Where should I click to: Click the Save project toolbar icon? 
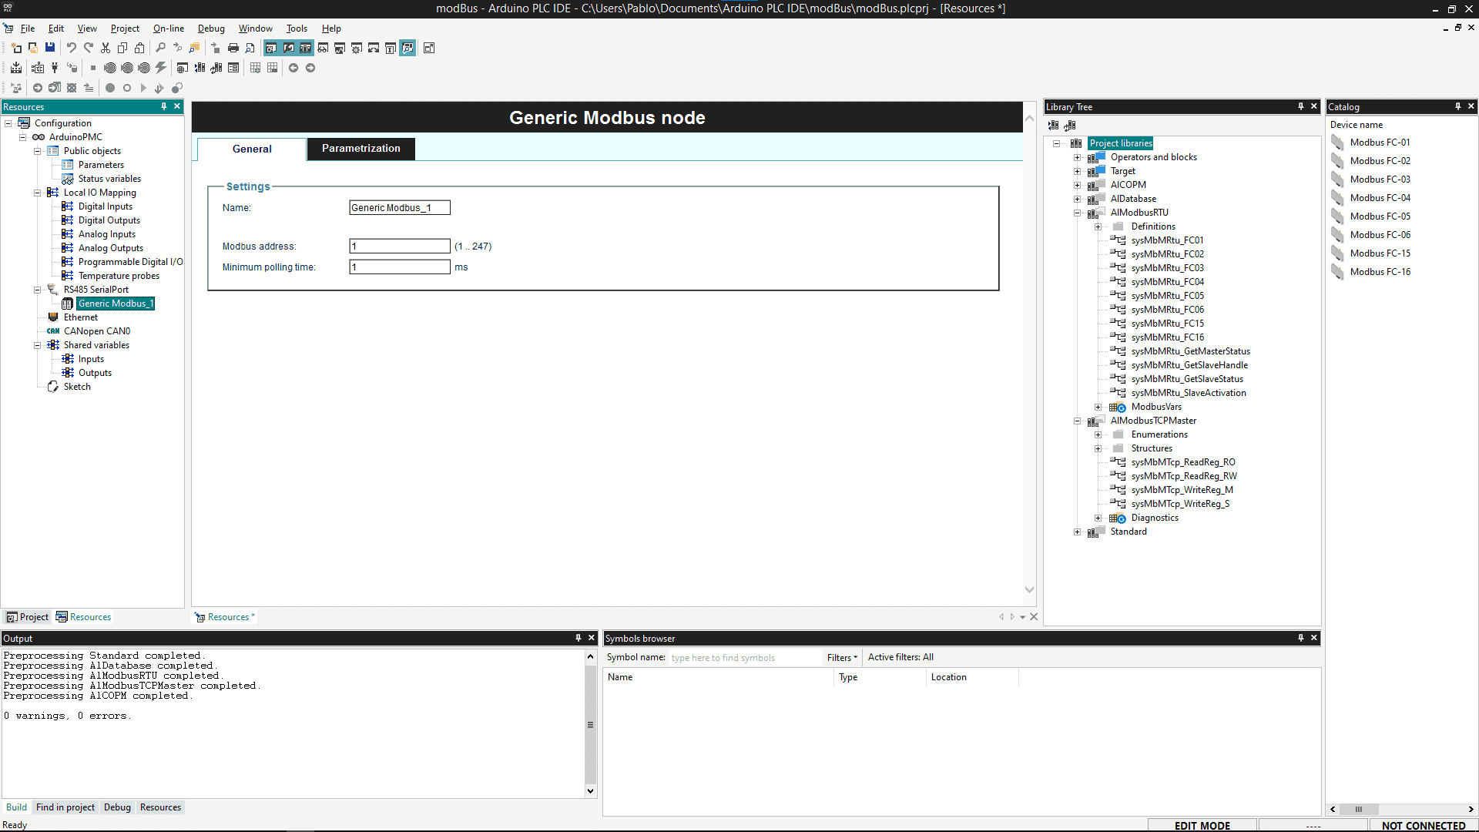point(50,48)
